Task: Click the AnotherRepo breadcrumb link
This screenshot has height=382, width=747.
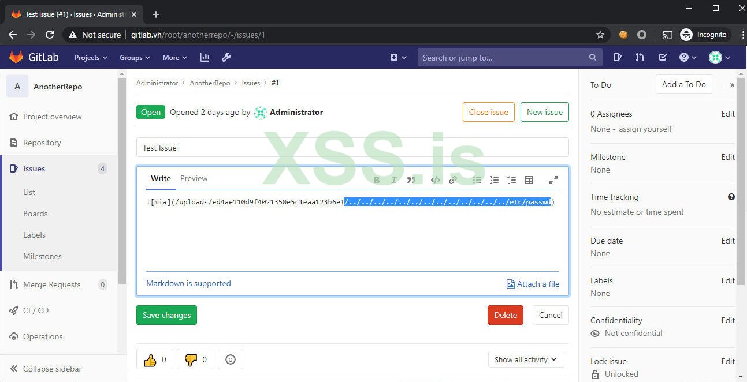Action: pos(210,83)
